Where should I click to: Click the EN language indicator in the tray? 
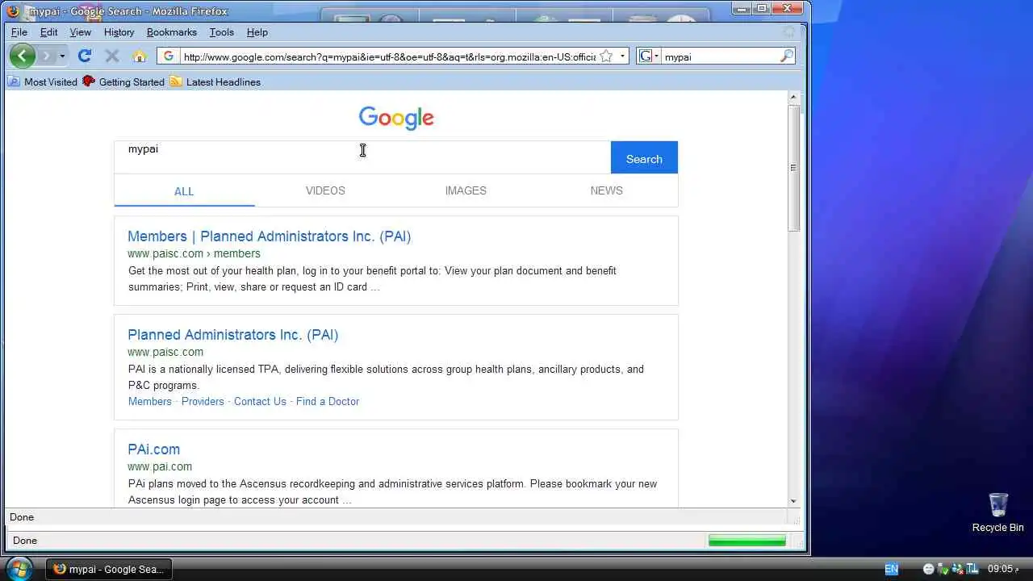tap(891, 569)
